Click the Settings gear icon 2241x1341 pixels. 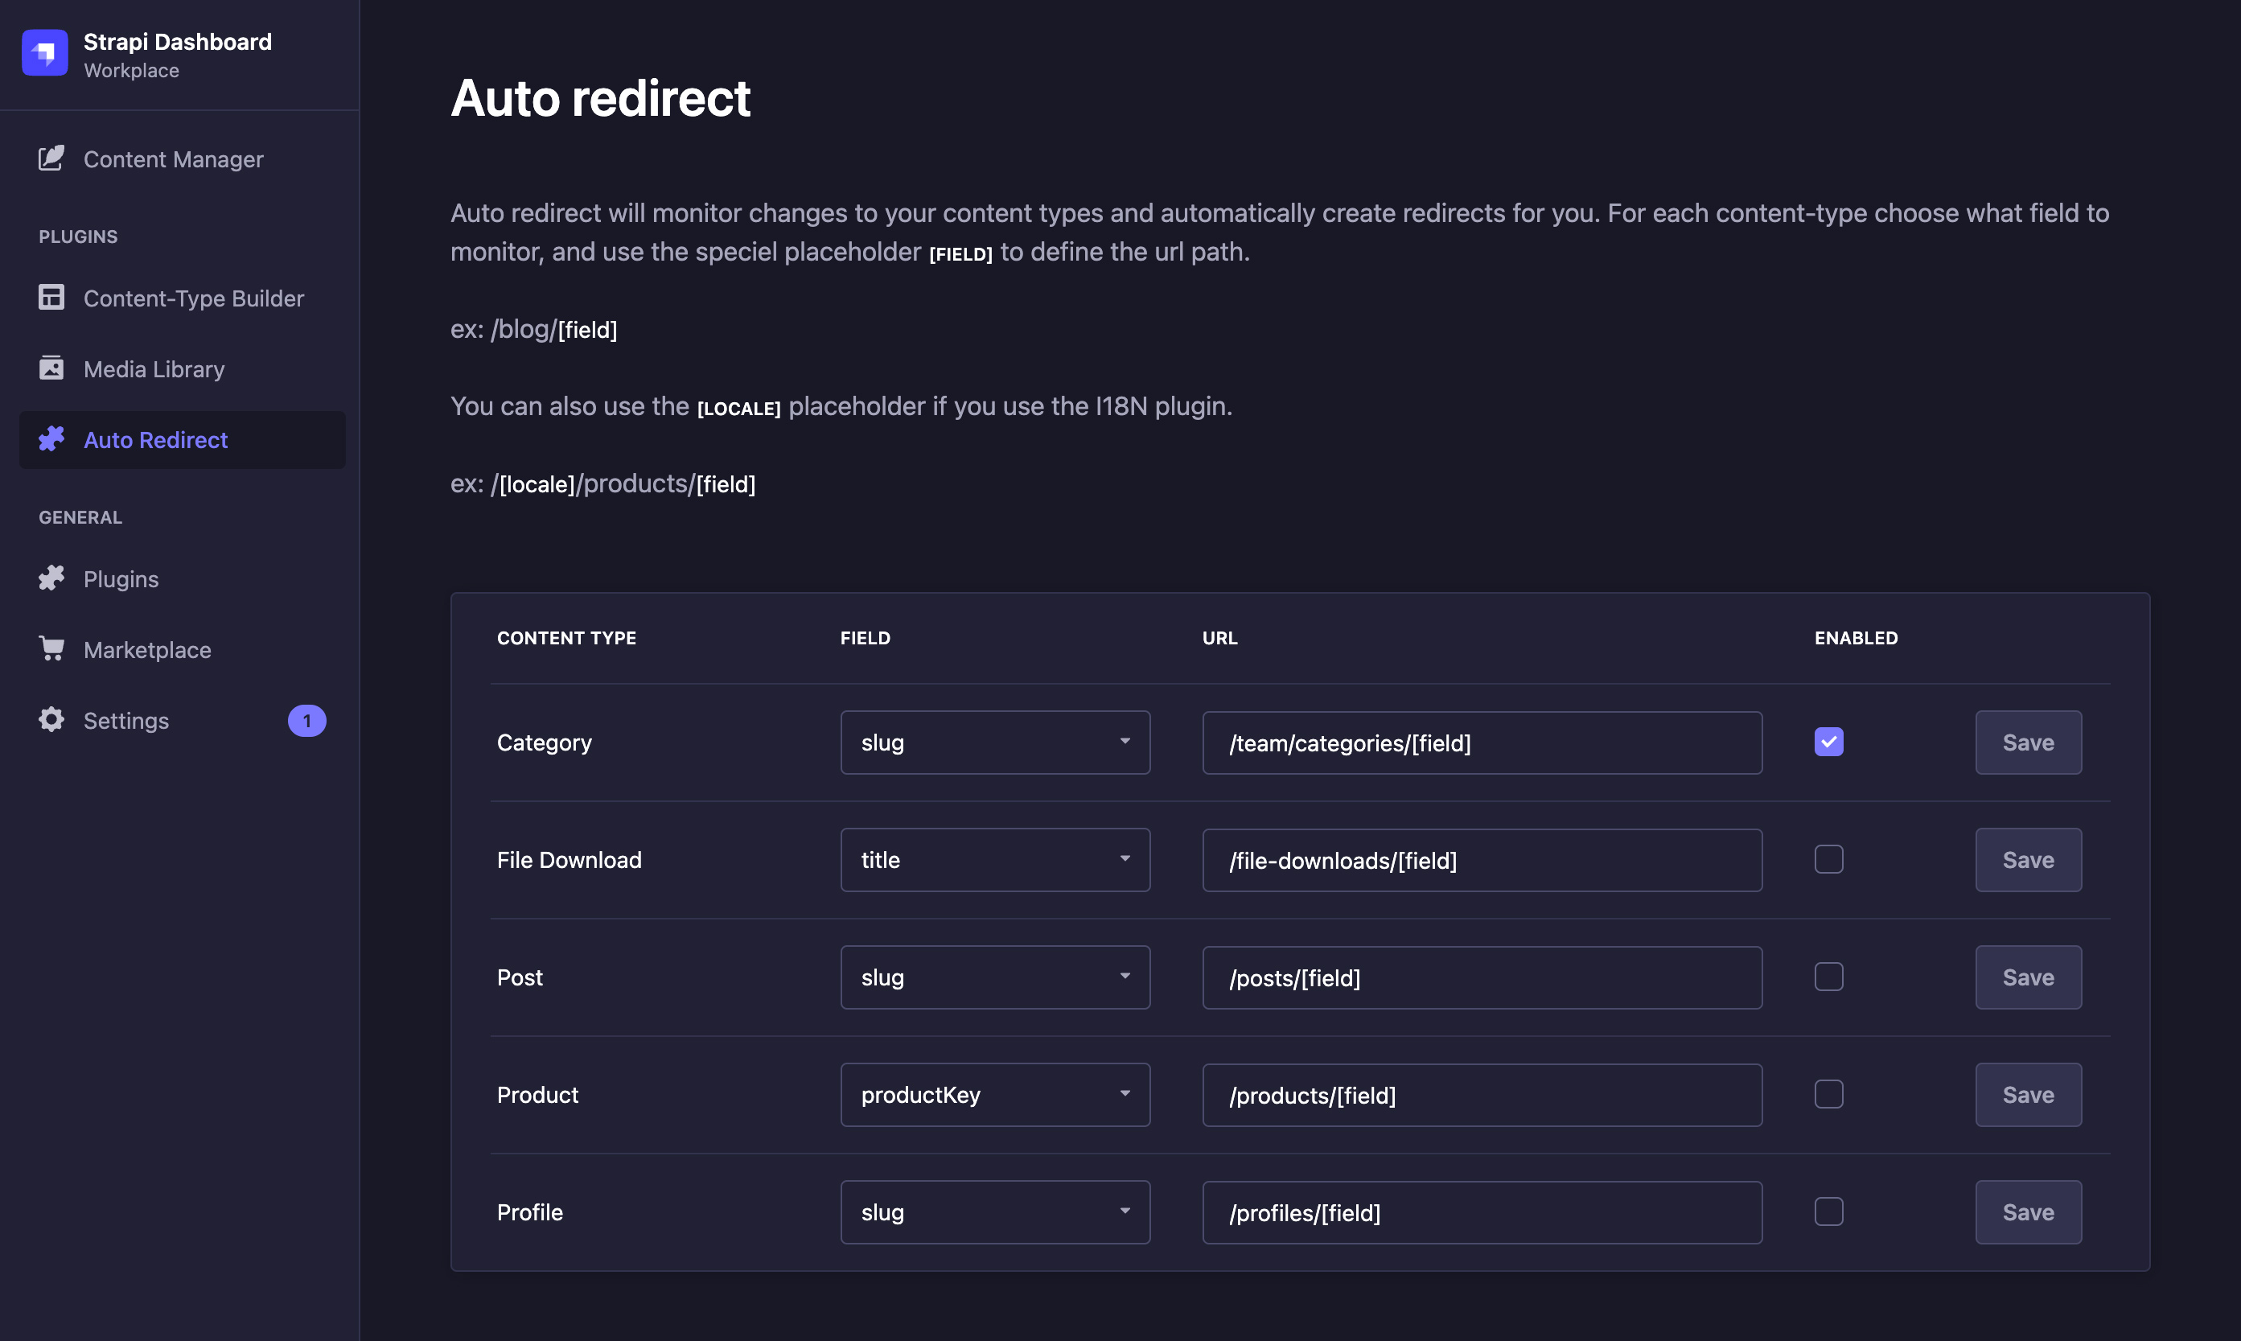51,720
